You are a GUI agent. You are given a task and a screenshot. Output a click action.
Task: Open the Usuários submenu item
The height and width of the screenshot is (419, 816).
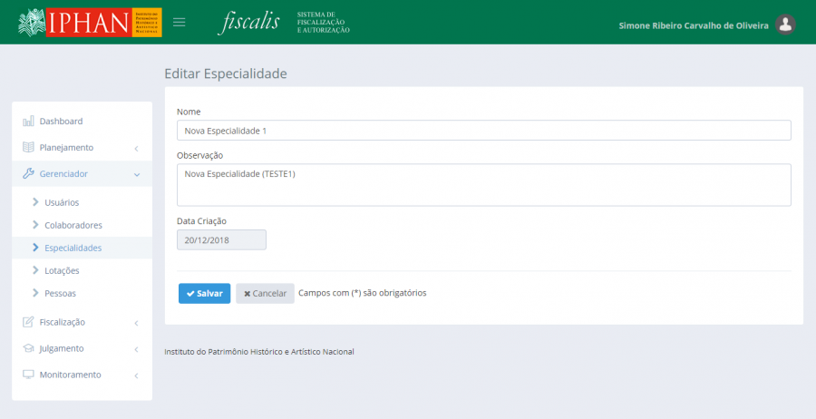[x=62, y=202]
